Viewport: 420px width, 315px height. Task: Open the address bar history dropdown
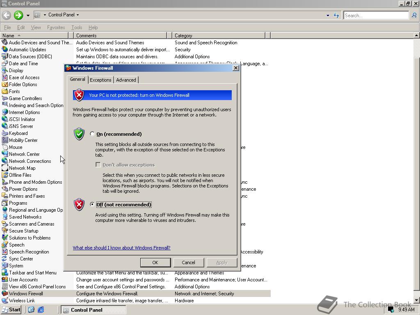(328, 15)
